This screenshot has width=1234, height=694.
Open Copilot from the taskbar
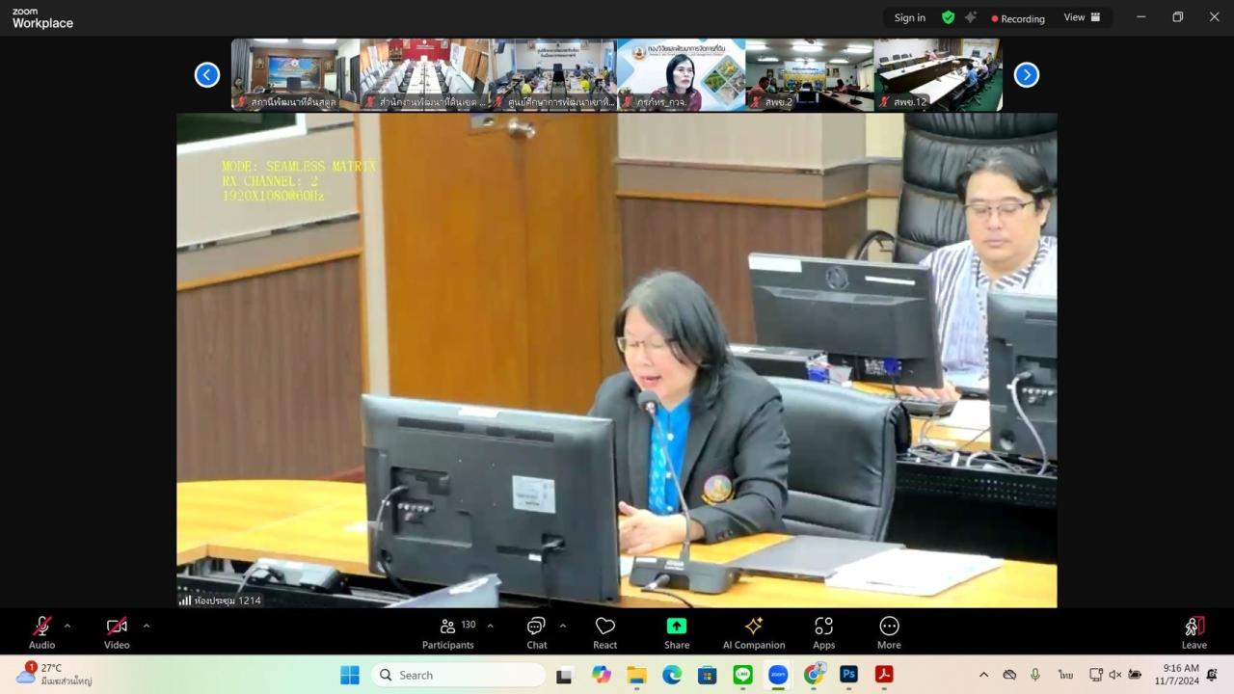pyautogui.click(x=602, y=675)
